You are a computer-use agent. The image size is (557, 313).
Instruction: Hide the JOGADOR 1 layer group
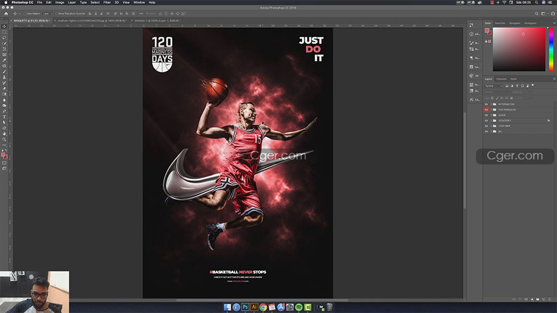click(x=486, y=121)
